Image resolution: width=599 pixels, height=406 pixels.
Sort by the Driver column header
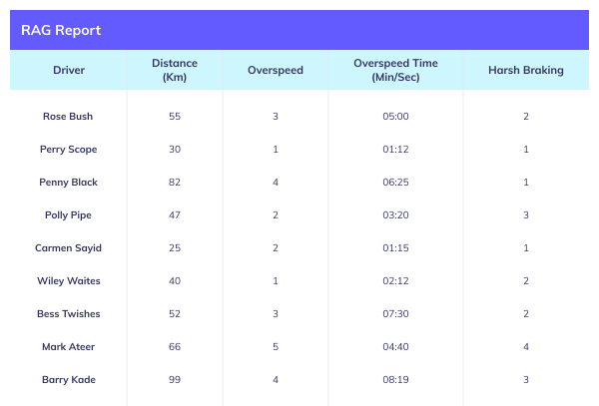pyautogui.click(x=69, y=70)
